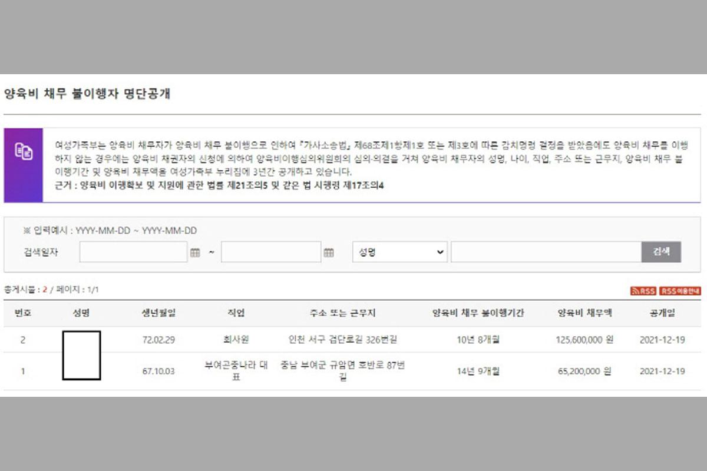The height and width of the screenshot is (471, 707).
Task: Expand the 성명 search category dropdown
Action: point(399,252)
